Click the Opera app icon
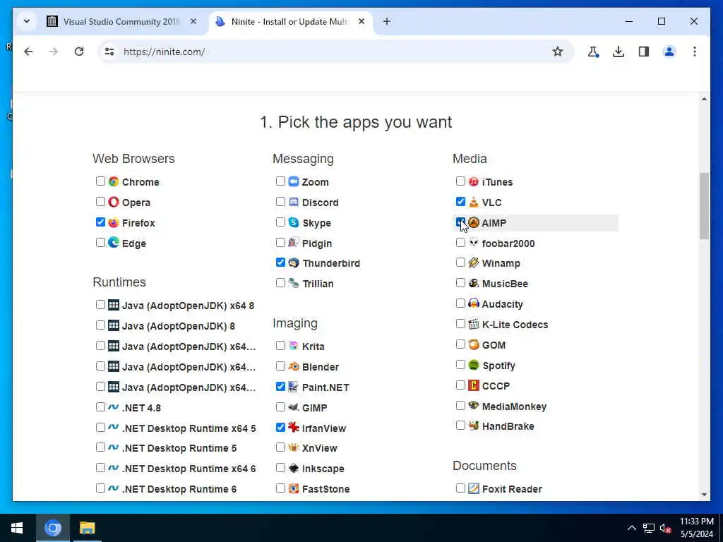Image resolution: width=723 pixels, height=542 pixels. point(114,202)
